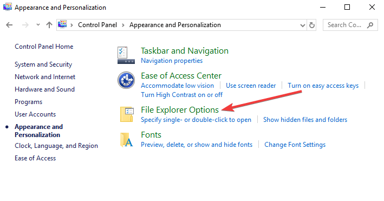384x201 pixels.
Task: Refresh the address bar location
Action: click(x=312, y=25)
